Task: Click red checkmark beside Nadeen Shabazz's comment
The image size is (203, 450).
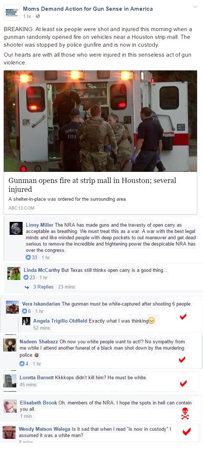Action: [182, 359]
